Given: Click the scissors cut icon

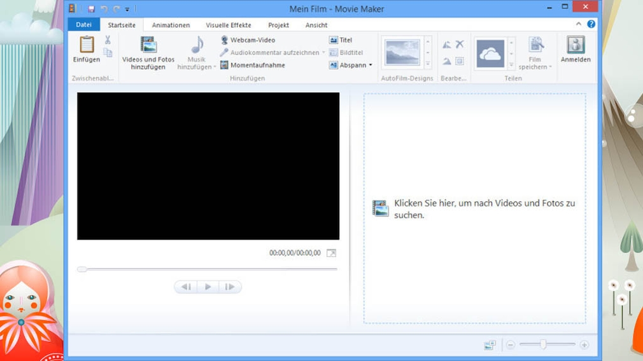Looking at the screenshot, I should point(108,39).
